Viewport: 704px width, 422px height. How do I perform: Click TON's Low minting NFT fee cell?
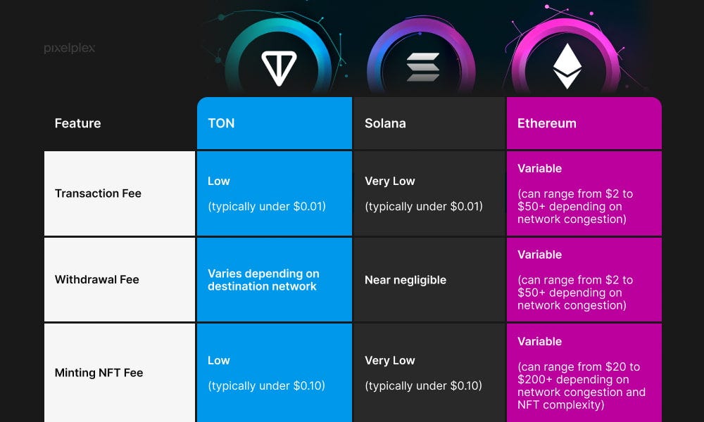[x=275, y=373]
